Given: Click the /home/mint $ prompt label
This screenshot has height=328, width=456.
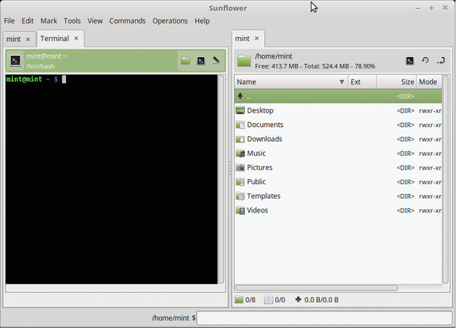Looking at the screenshot, I should pos(173,318).
